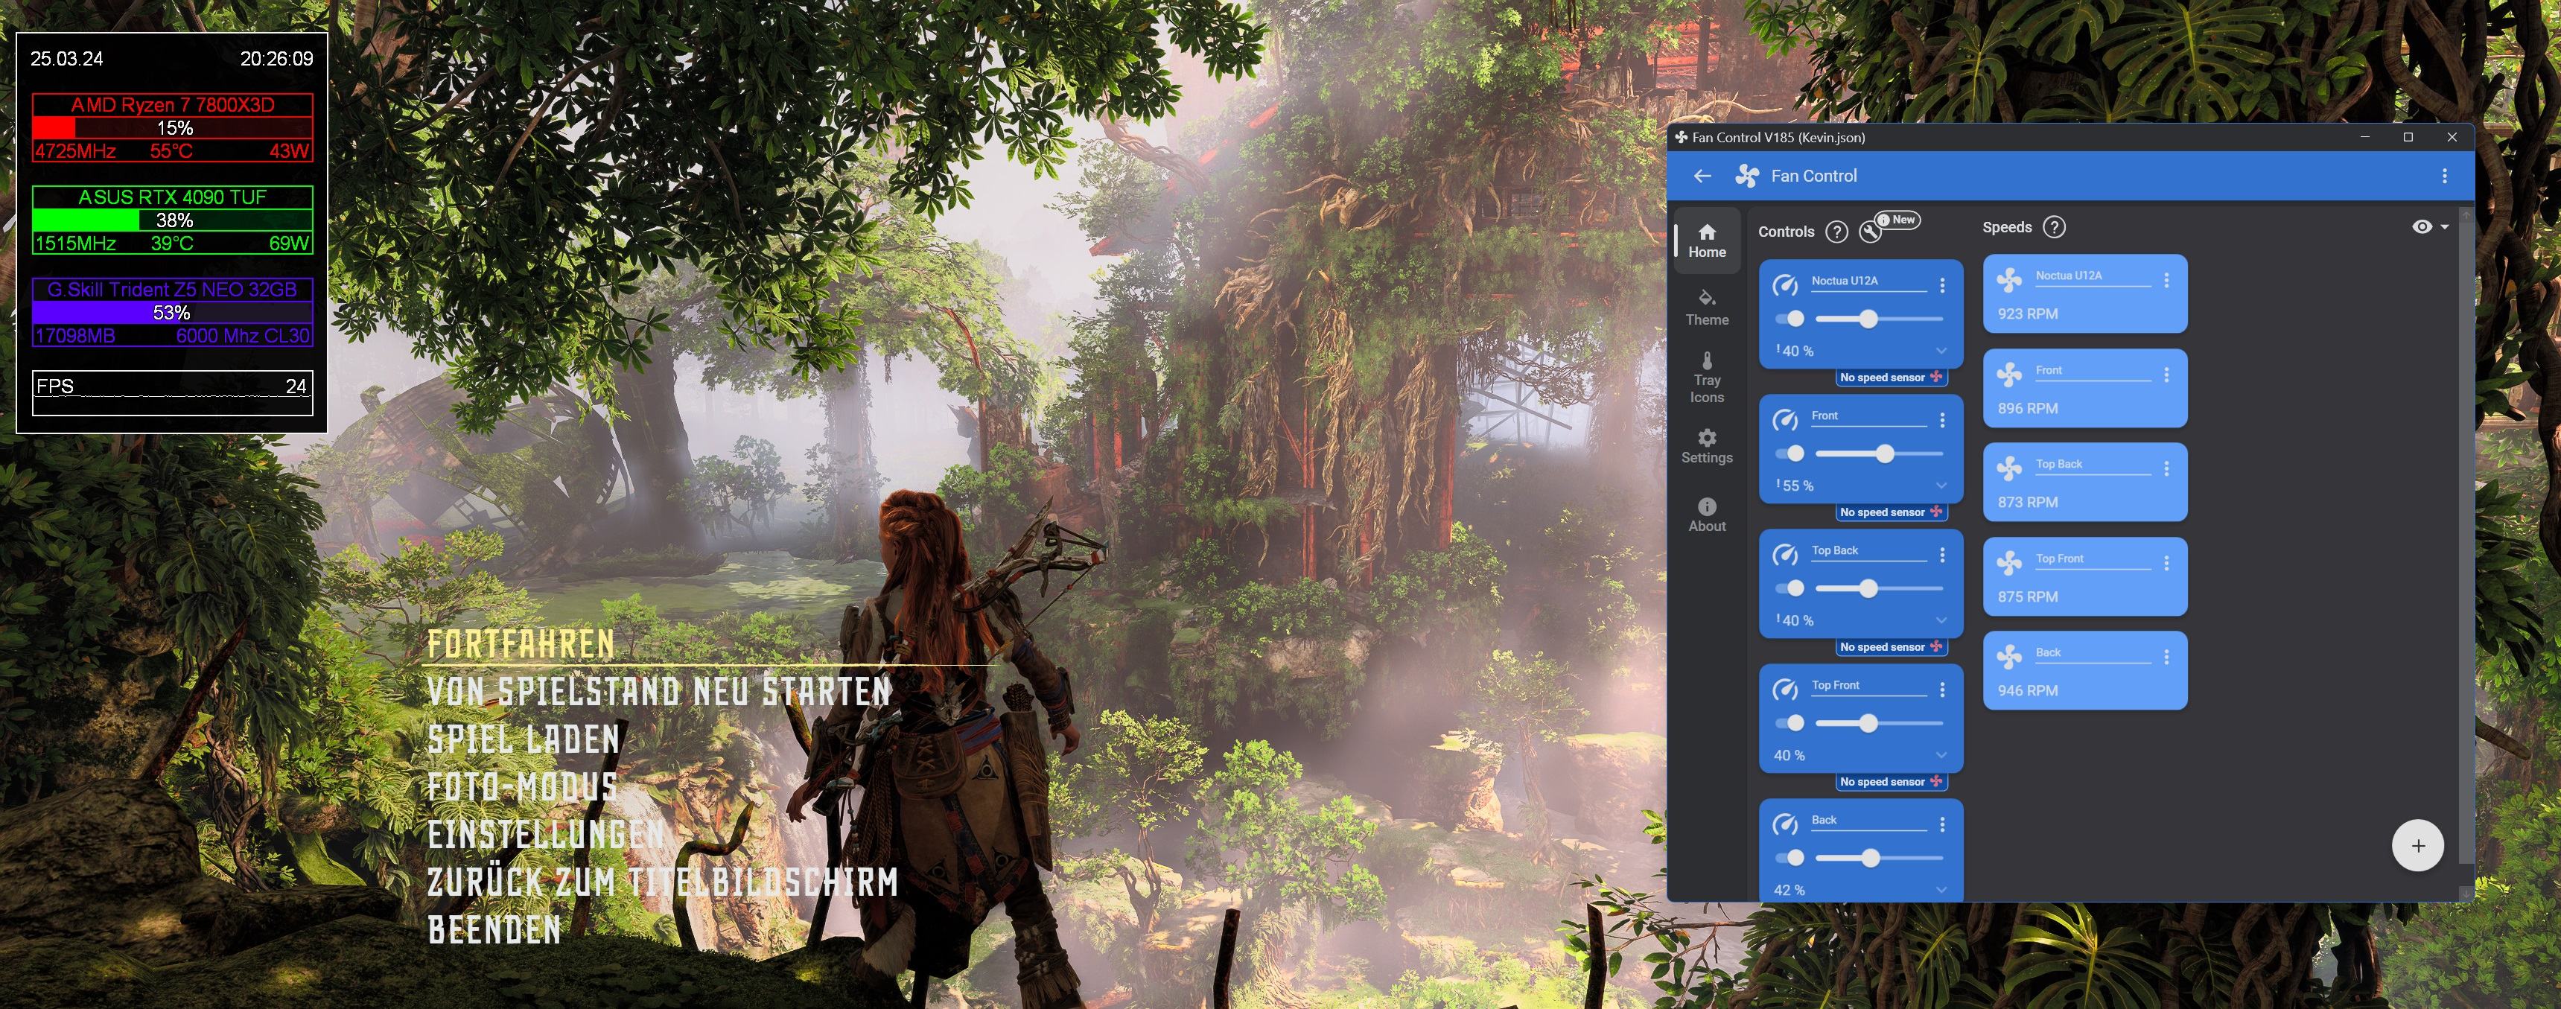The height and width of the screenshot is (1009, 2561).
Task: Click the gauge icon on Top Front control card
Action: [x=1786, y=690]
